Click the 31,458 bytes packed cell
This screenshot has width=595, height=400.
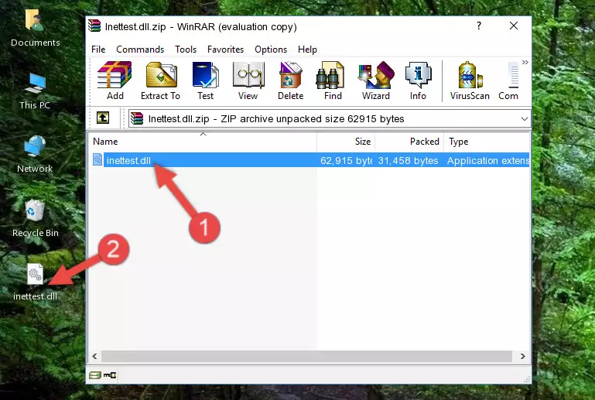click(409, 160)
